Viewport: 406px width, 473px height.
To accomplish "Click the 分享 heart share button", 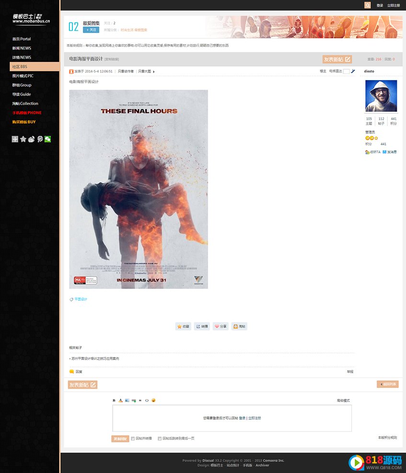I will (220, 326).
